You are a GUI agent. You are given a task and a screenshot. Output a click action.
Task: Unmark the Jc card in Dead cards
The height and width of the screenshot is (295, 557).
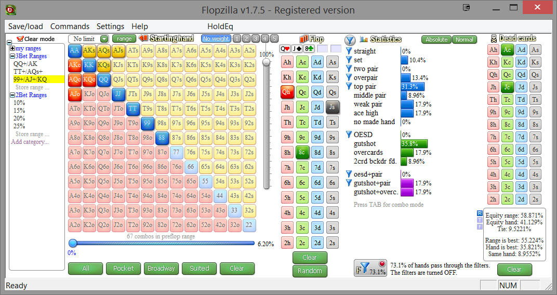coord(507,87)
